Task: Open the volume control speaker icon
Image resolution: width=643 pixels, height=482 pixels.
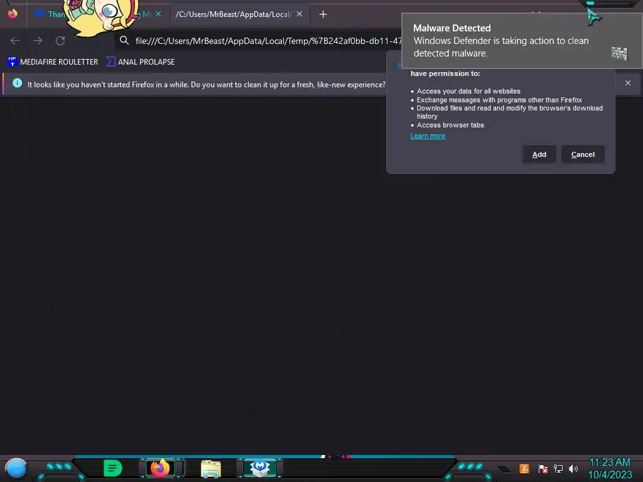Action: click(573, 468)
